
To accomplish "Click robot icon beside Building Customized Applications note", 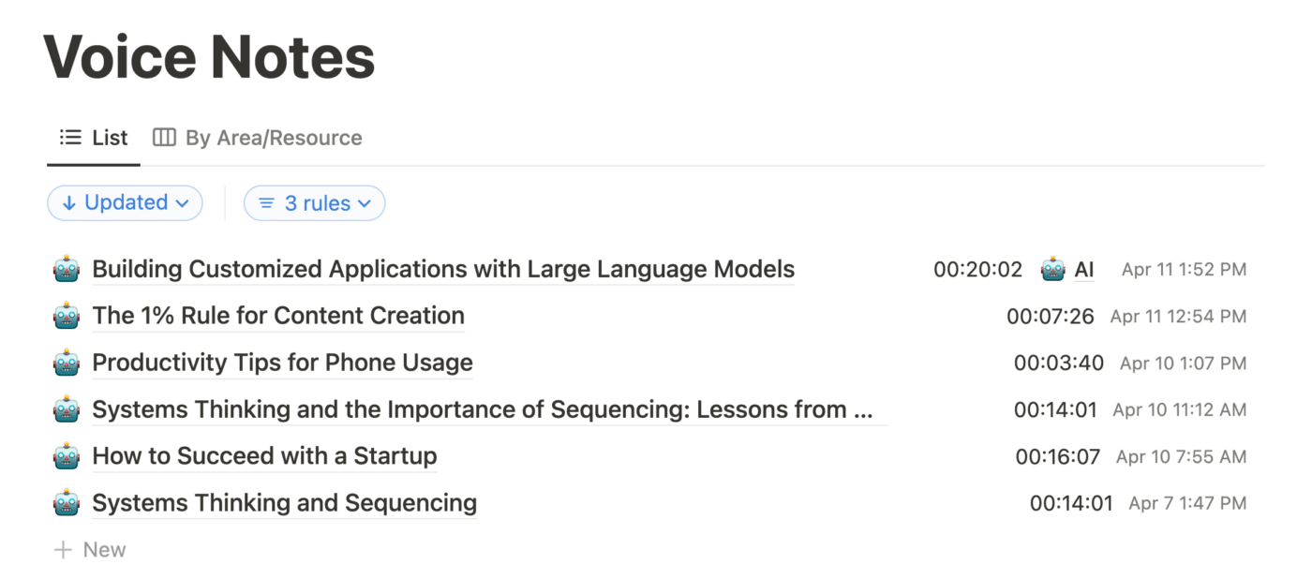I will click(67, 270).
